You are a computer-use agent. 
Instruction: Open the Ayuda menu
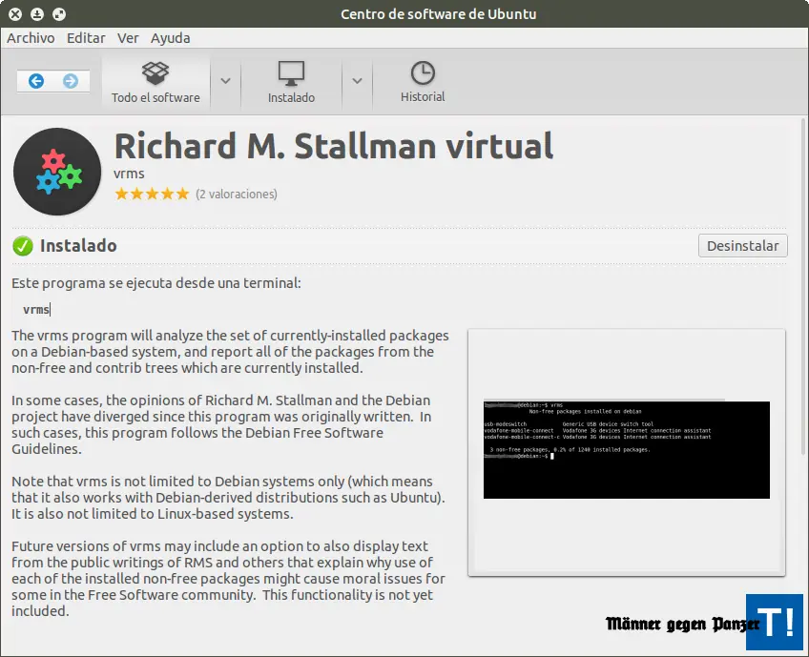click(170, 38)
